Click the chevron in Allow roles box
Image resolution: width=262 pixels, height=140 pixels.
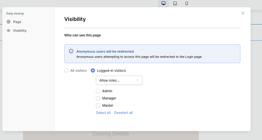tap(137, 80)
